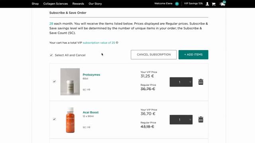Expand the Acai Boost quantity dropdown
Viewport: 255px width, 143px height.
point(181,120)
